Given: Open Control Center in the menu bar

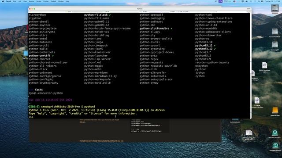Looking at the screenshot, I should click(x=262, y=1).
